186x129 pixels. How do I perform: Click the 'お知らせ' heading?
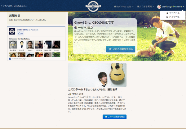click(15, 16)
